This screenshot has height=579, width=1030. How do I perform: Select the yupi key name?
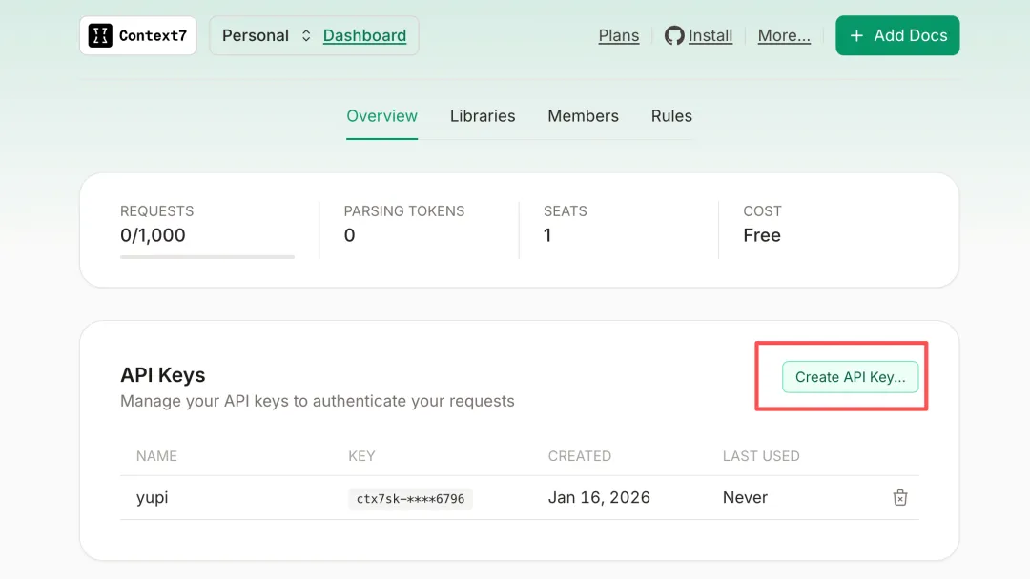click(x=153, y=498)
